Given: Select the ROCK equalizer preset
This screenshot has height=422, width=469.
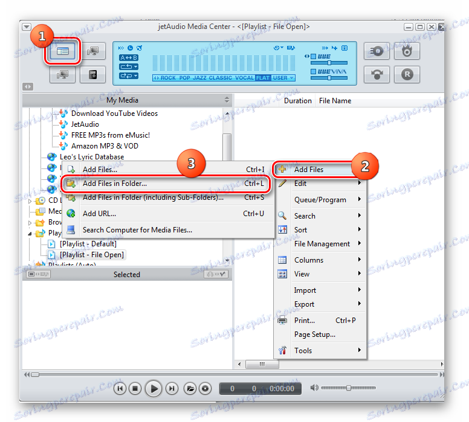Looking at the screenshot, I should click(168, 78).
